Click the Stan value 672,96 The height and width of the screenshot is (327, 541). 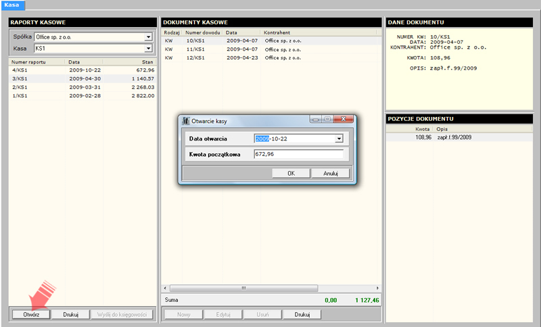[145, 70]
